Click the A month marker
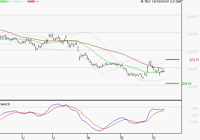This screenshot has height=140, width=200. (x=89, y=138)
